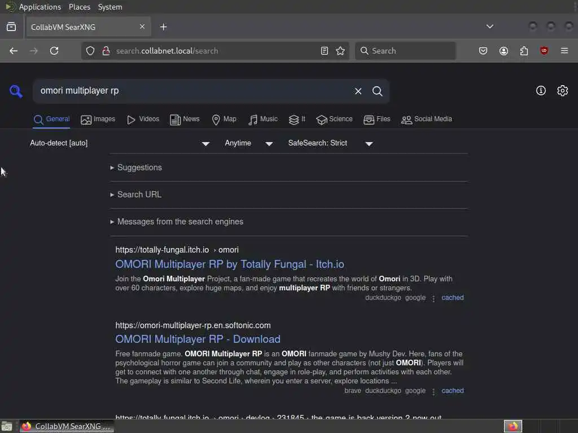Open Pocket save icon
The width and height of the screenshot is (578, 433).
point(483,51)
